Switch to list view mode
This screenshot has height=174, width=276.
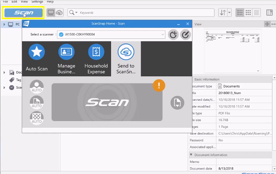(240, 13)
